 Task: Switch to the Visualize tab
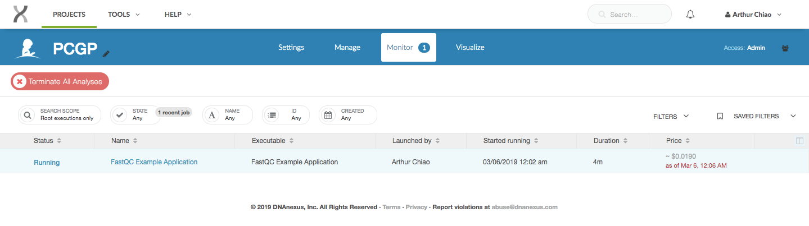(x=470, y=48)
